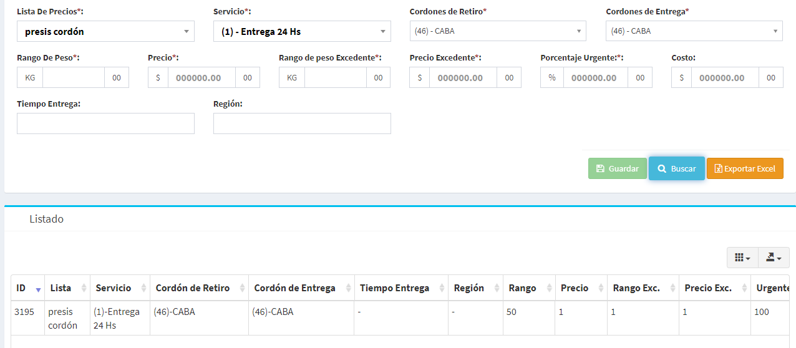Sort by Tiempo Entrega column arrows
This screenshot has height=348, width=796.
442,288
